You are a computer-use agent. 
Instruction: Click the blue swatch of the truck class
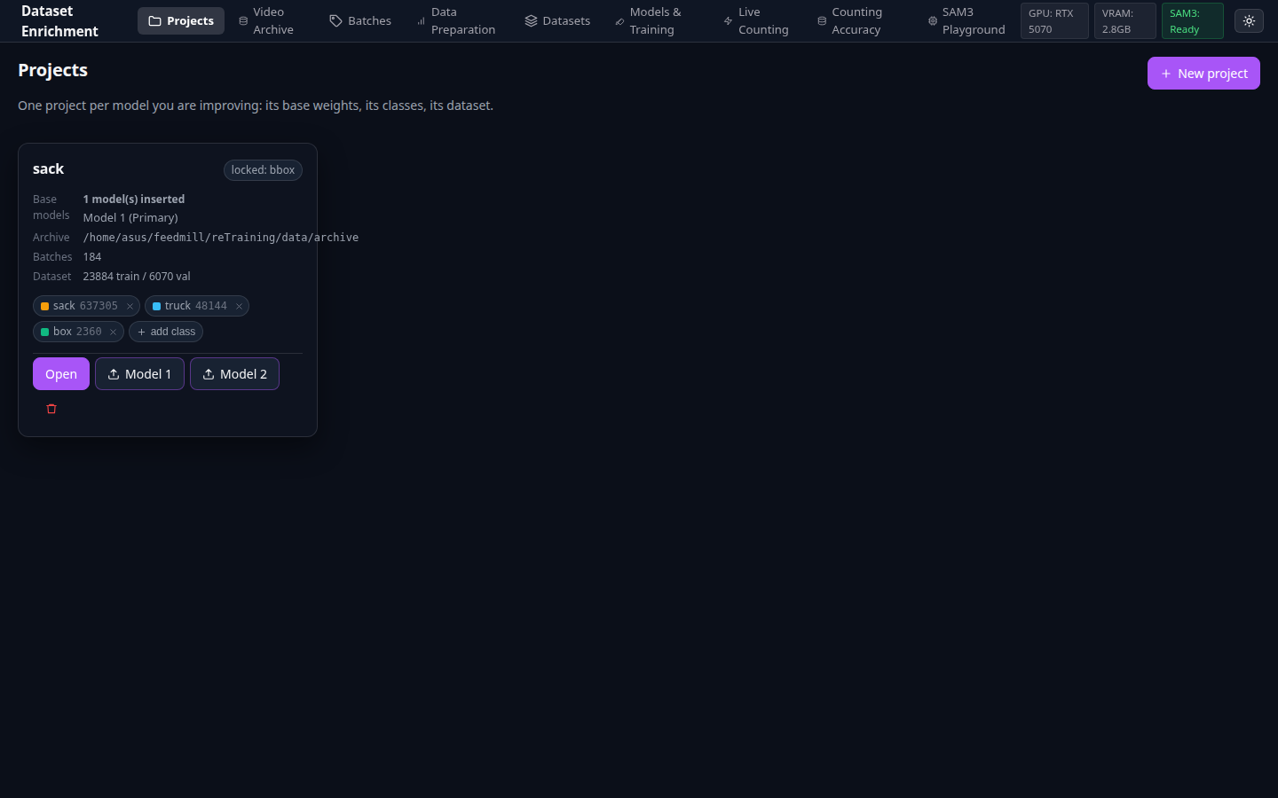coord(156,306)
